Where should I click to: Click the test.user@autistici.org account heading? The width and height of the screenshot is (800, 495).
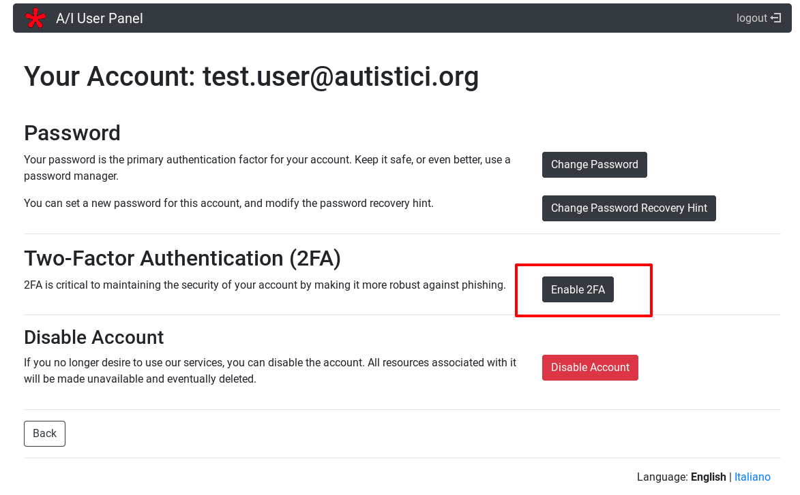[x=251, y=77]
